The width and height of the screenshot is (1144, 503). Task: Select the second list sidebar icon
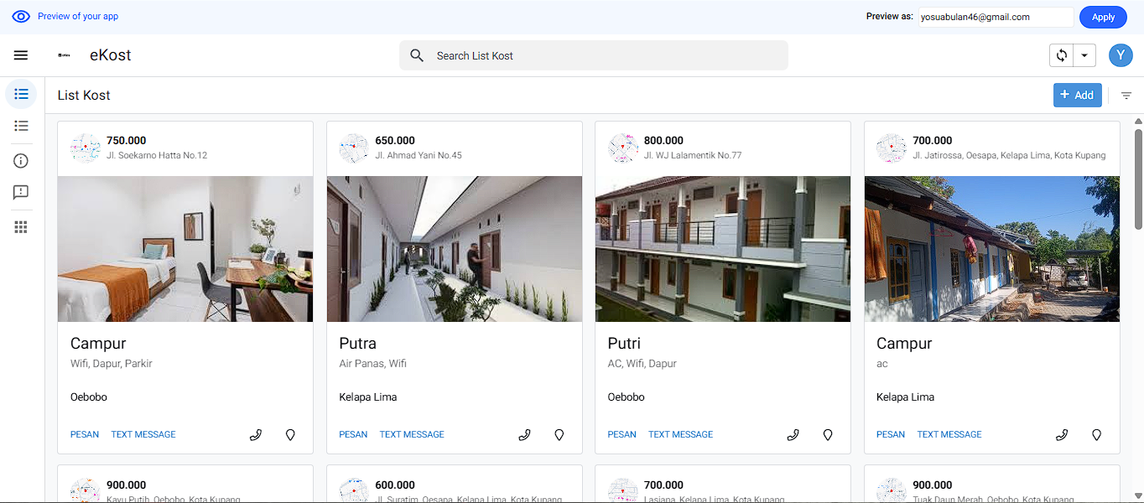21,126
